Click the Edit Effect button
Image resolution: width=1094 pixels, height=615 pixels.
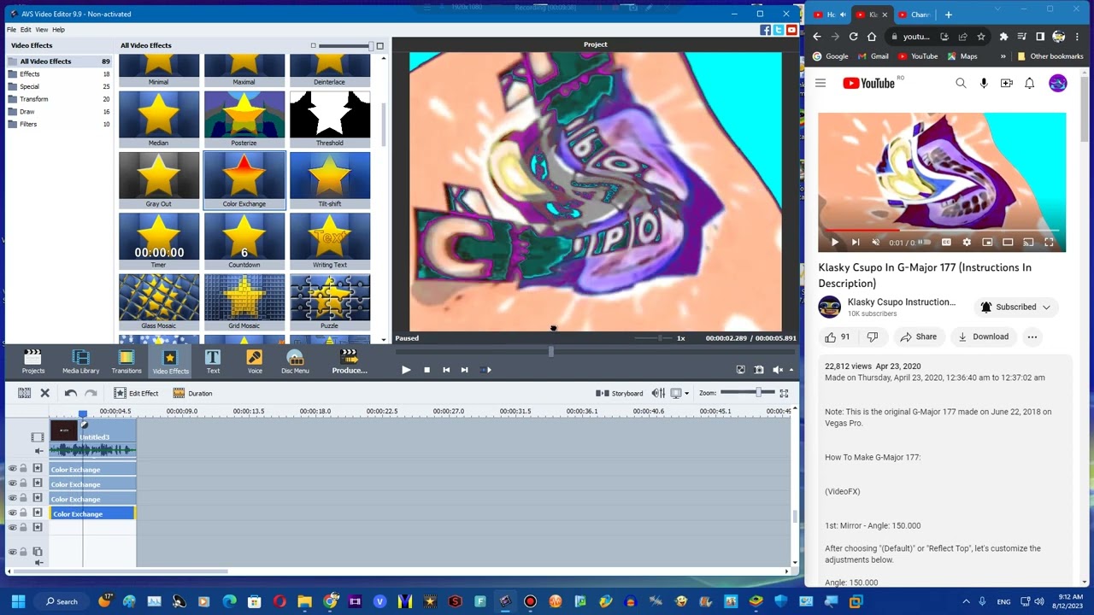point(137,393)
